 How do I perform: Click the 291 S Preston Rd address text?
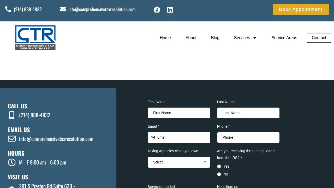[x=47, y=186]
